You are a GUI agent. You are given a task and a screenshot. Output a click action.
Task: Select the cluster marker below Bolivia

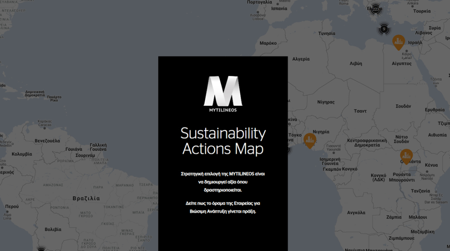pyautogui.click(x=41, y=249)
